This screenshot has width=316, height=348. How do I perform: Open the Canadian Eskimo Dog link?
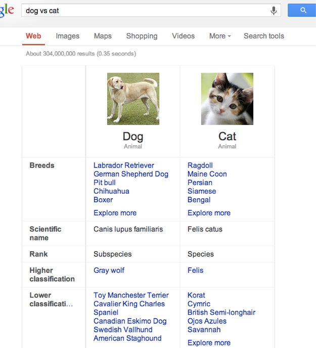[130, 321]
